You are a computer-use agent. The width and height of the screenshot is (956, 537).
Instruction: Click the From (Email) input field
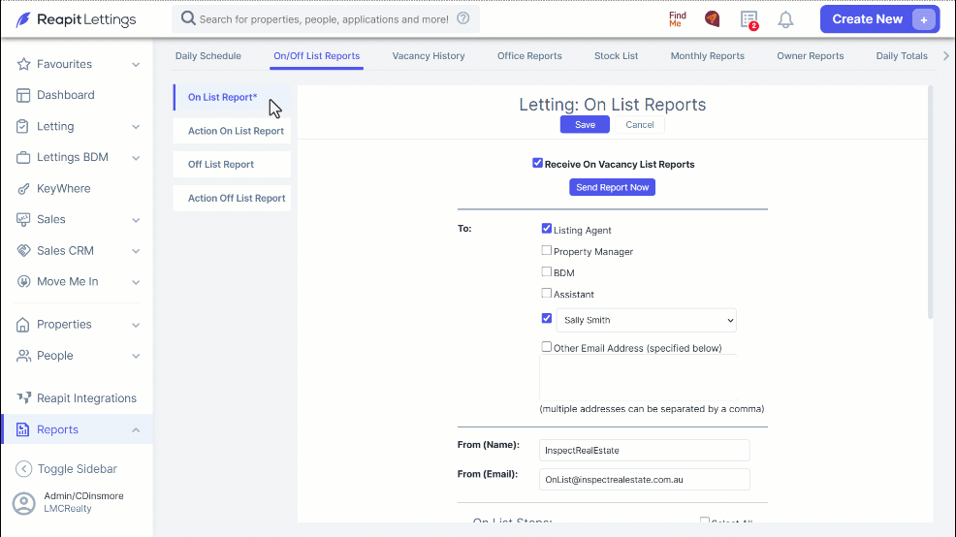[645, 479]
